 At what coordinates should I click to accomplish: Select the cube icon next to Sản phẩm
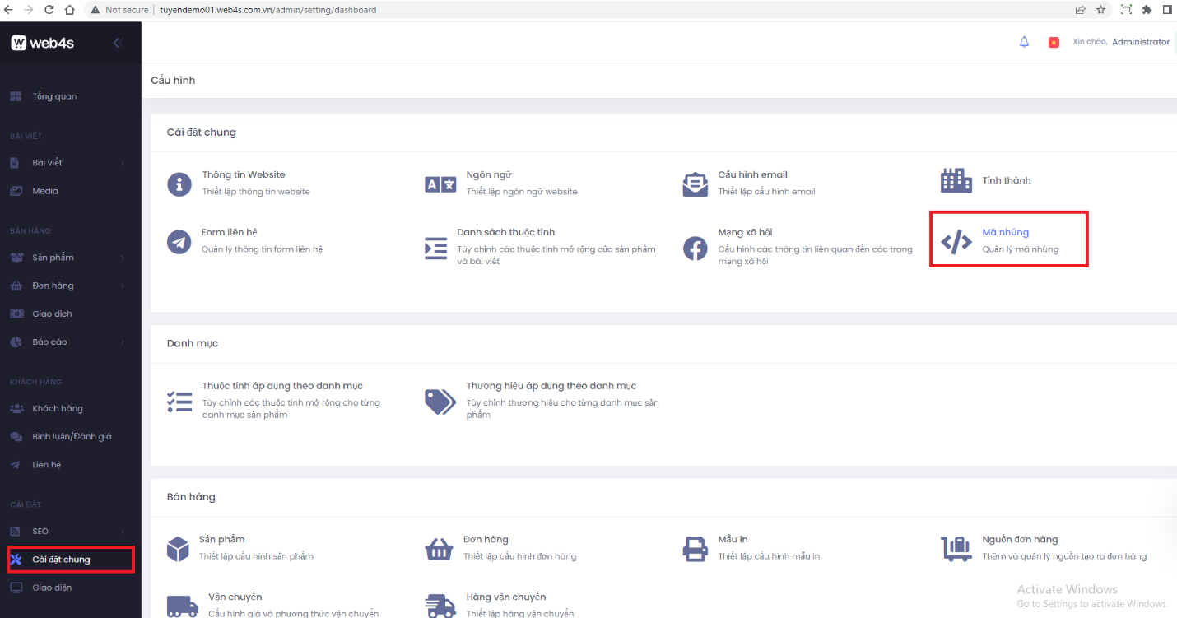pos(179,548)
